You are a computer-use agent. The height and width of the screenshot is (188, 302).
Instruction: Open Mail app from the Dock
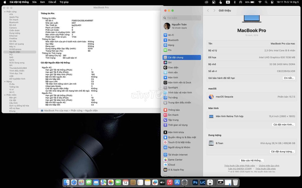pos(96,182)
